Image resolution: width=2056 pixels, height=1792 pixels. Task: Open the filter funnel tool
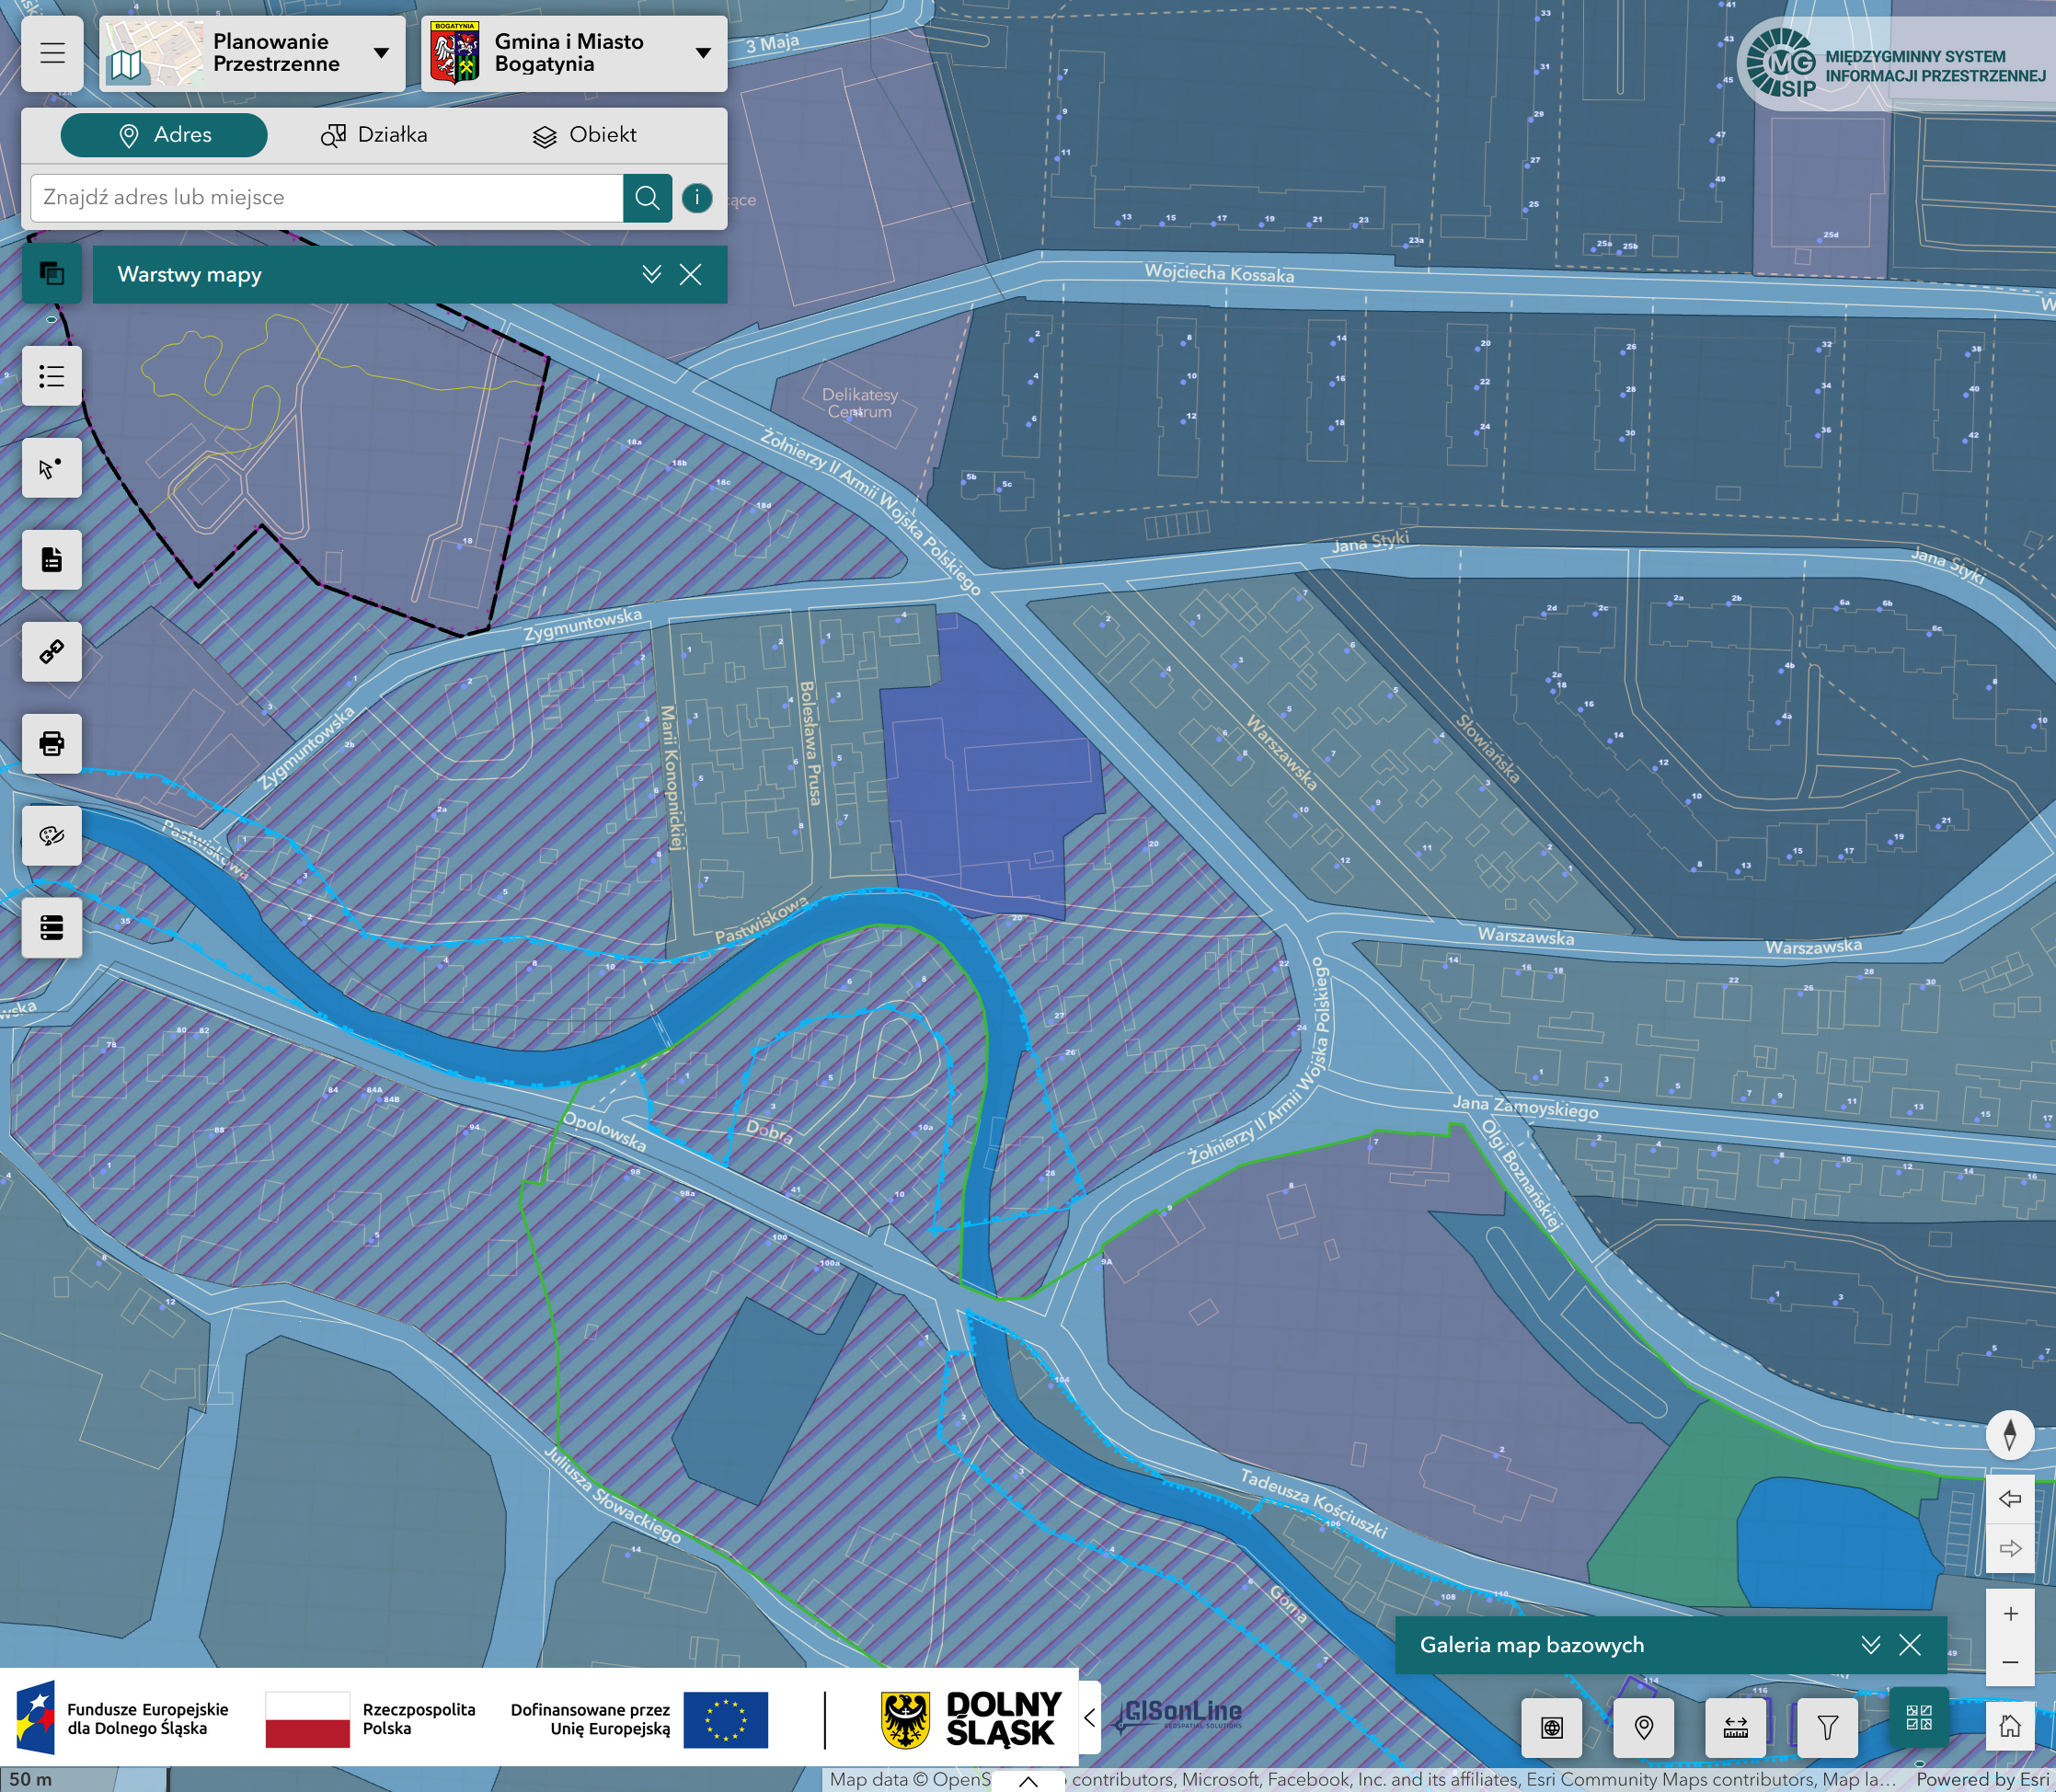pos(1827,1727)
